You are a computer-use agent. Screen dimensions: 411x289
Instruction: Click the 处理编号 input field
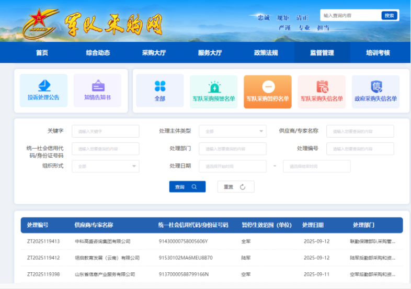pyautogui.click(x=360, y=149)
